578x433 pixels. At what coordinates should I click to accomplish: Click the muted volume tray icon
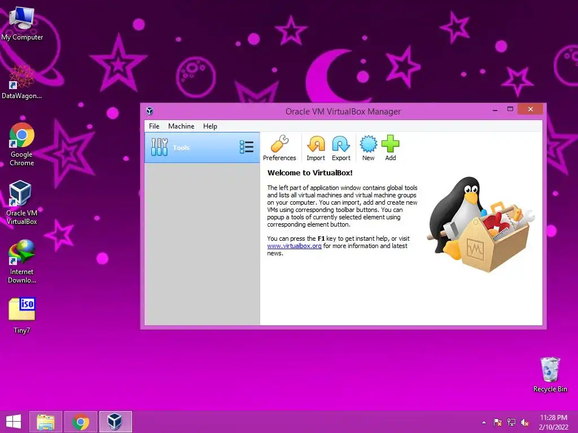pos(524,422)
